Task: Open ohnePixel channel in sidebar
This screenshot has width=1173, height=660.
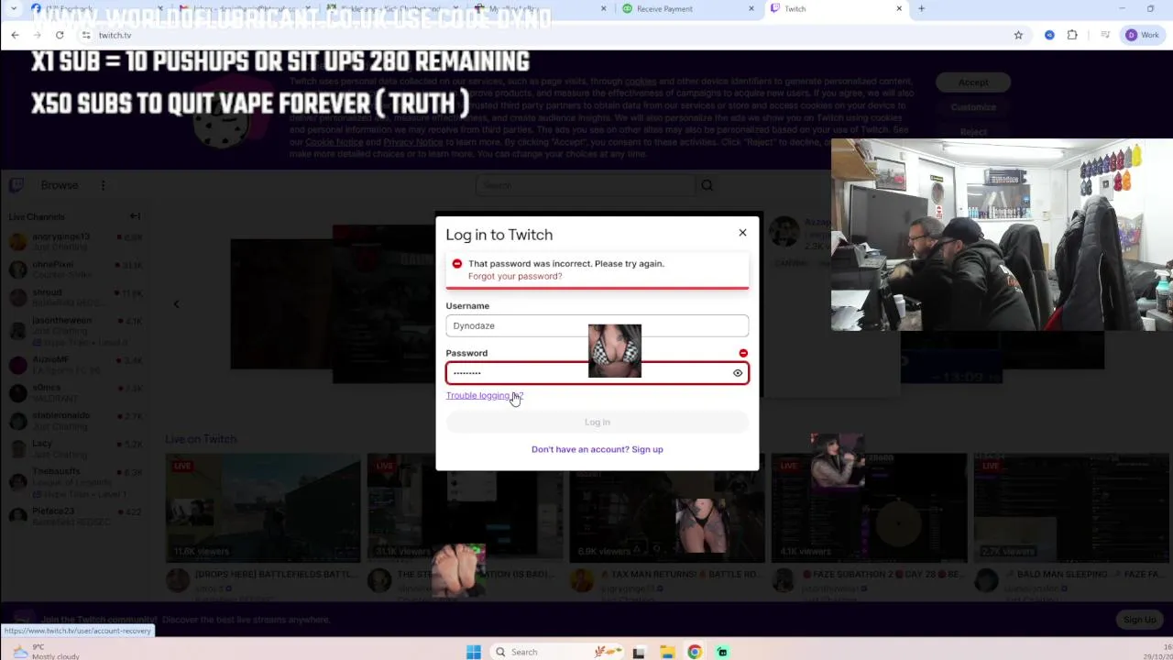Action: point(73,269)
